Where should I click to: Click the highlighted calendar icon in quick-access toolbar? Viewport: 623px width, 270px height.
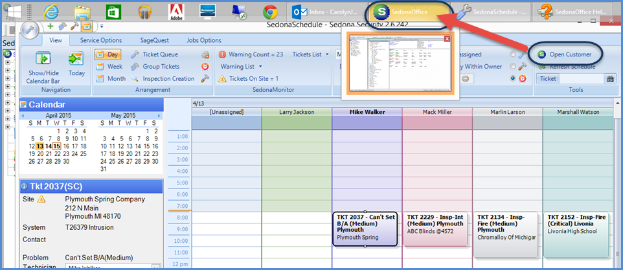pyautogui.click(x=86, y=27)
